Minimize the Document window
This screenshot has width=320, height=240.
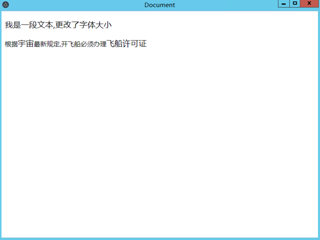(284, 4)
